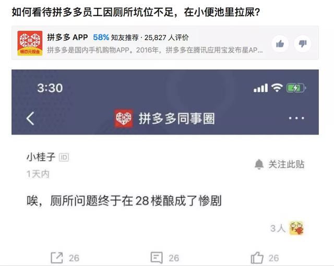Click 拼多多 APP title in card
334x266 pixels.
(67, 37)
